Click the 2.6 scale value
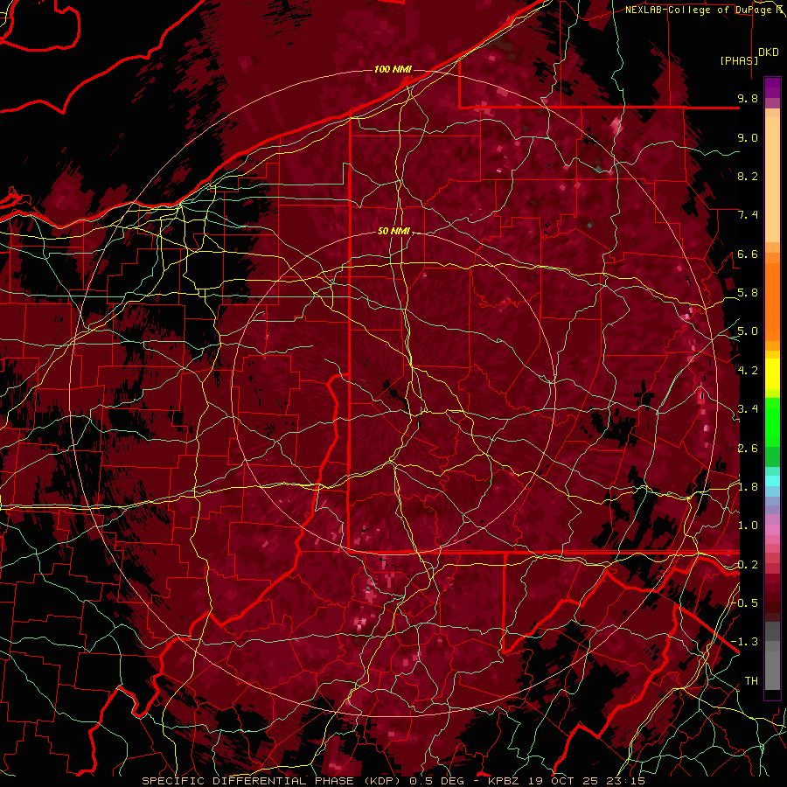787x787 pixels. (x=748, y=449)
